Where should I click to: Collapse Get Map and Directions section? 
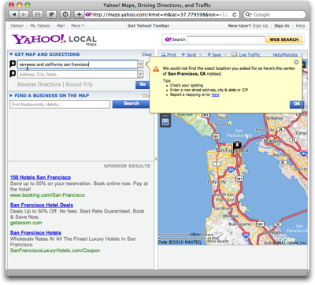coord(11,54)
